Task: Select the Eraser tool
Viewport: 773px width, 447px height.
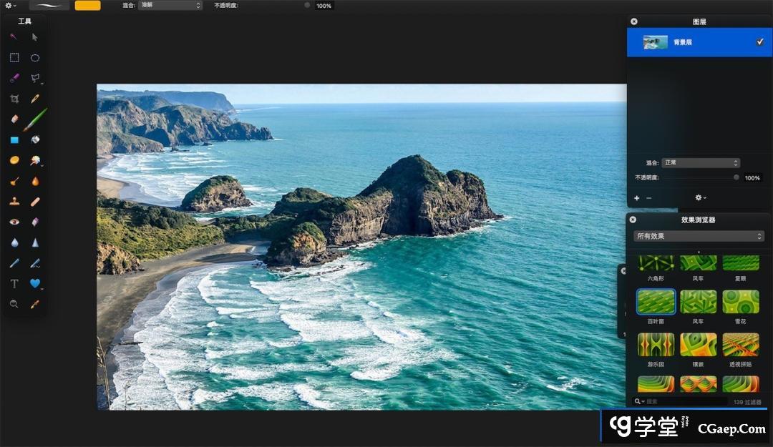Action: click(14, 119)
